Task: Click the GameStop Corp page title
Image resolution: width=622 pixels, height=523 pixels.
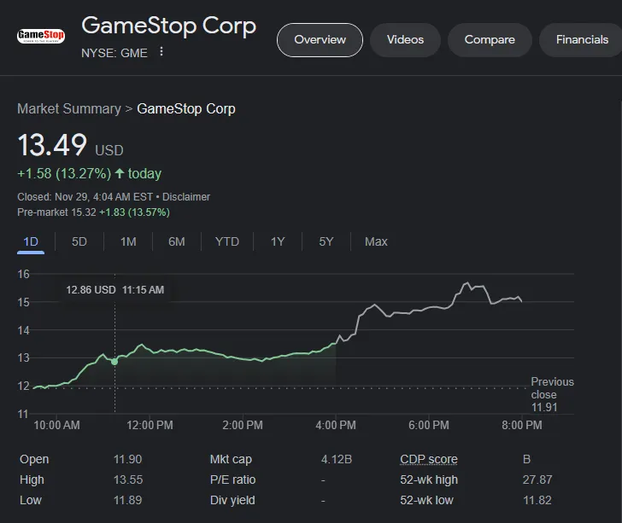Action: pyautogui.click(x=169, y=26)
